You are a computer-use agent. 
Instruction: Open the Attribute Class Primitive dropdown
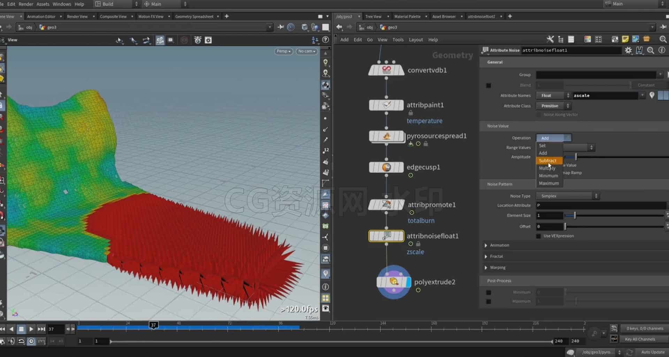coord(553,106)
